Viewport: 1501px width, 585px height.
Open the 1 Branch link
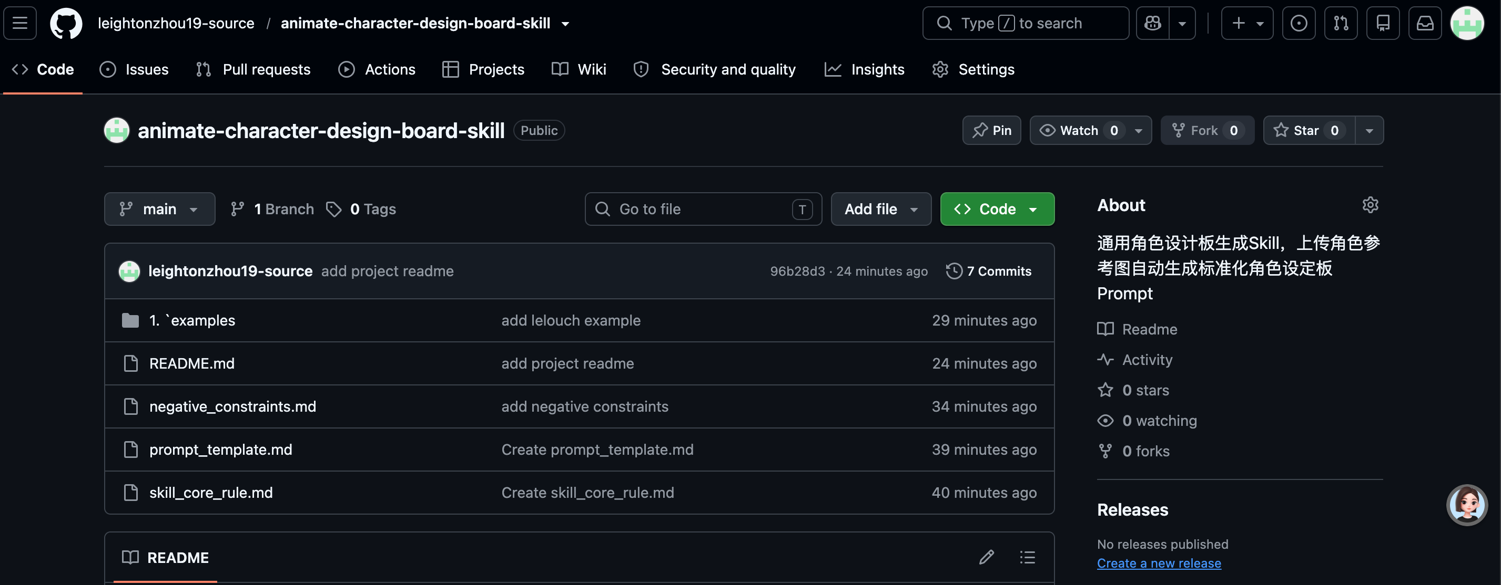[x=271, y=209]
